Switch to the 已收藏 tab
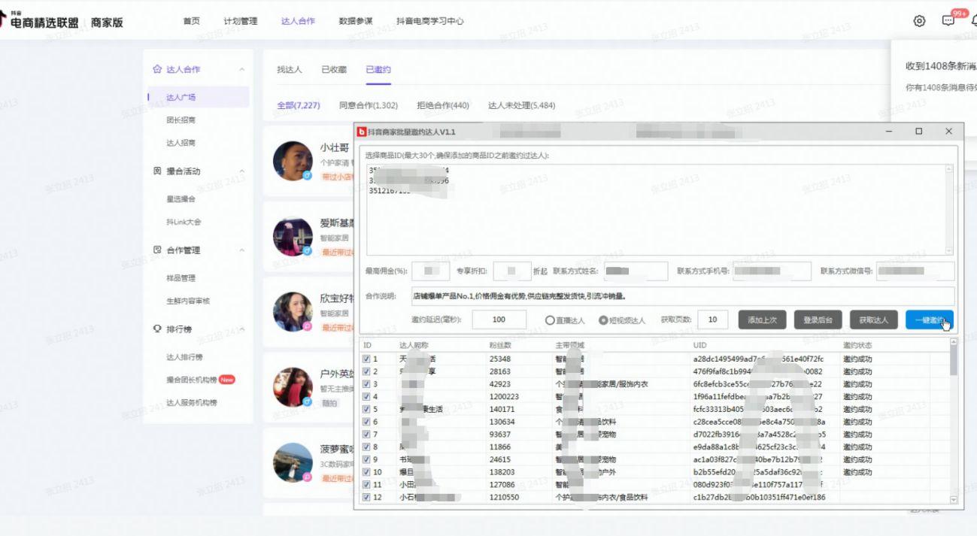The image size is (977, 536). (x=334, y=69)
